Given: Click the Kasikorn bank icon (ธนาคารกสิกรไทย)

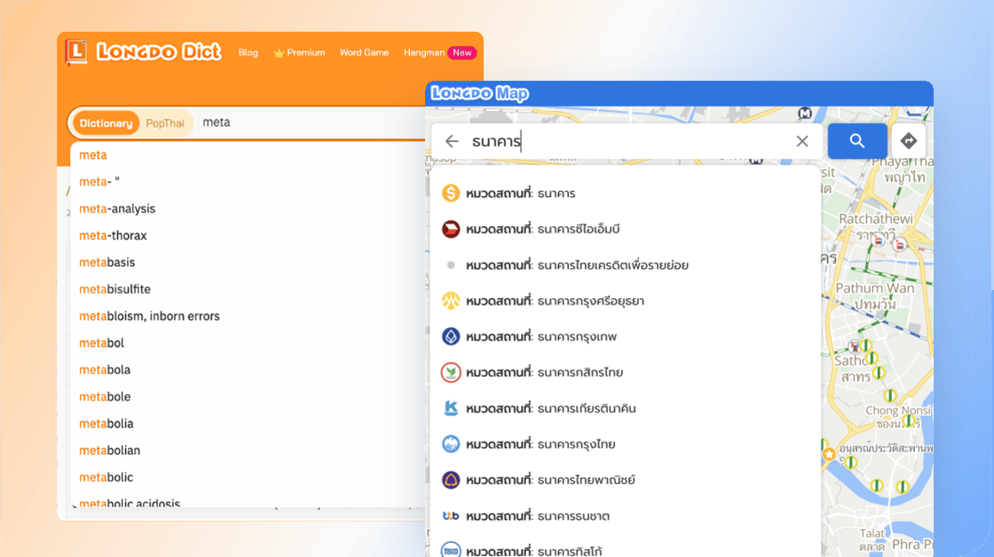Looking at the screenshot, I should click(451, 372).
